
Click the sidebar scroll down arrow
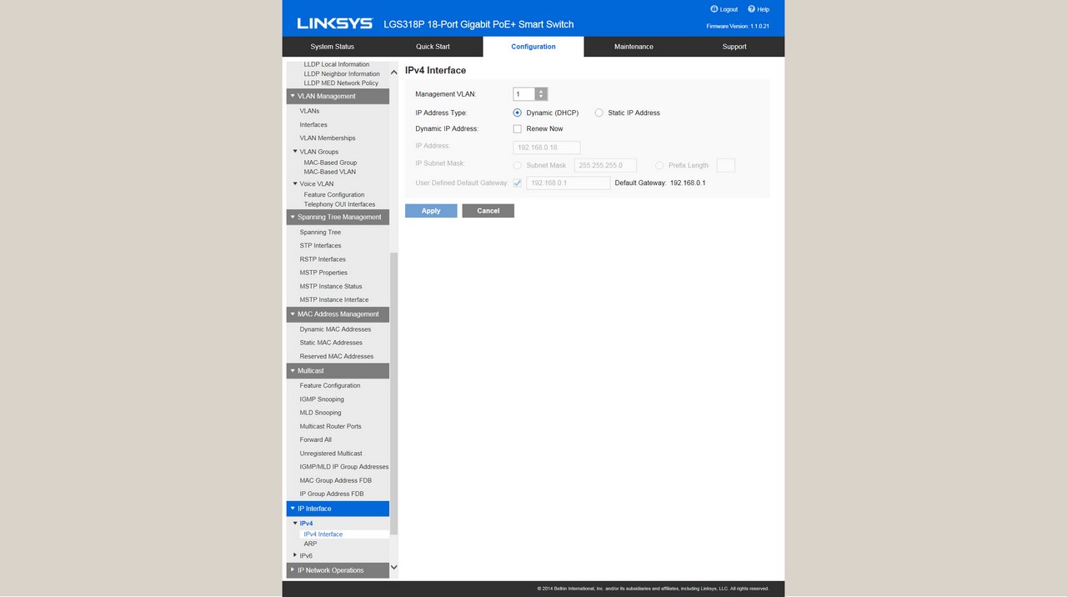[394, 567]
